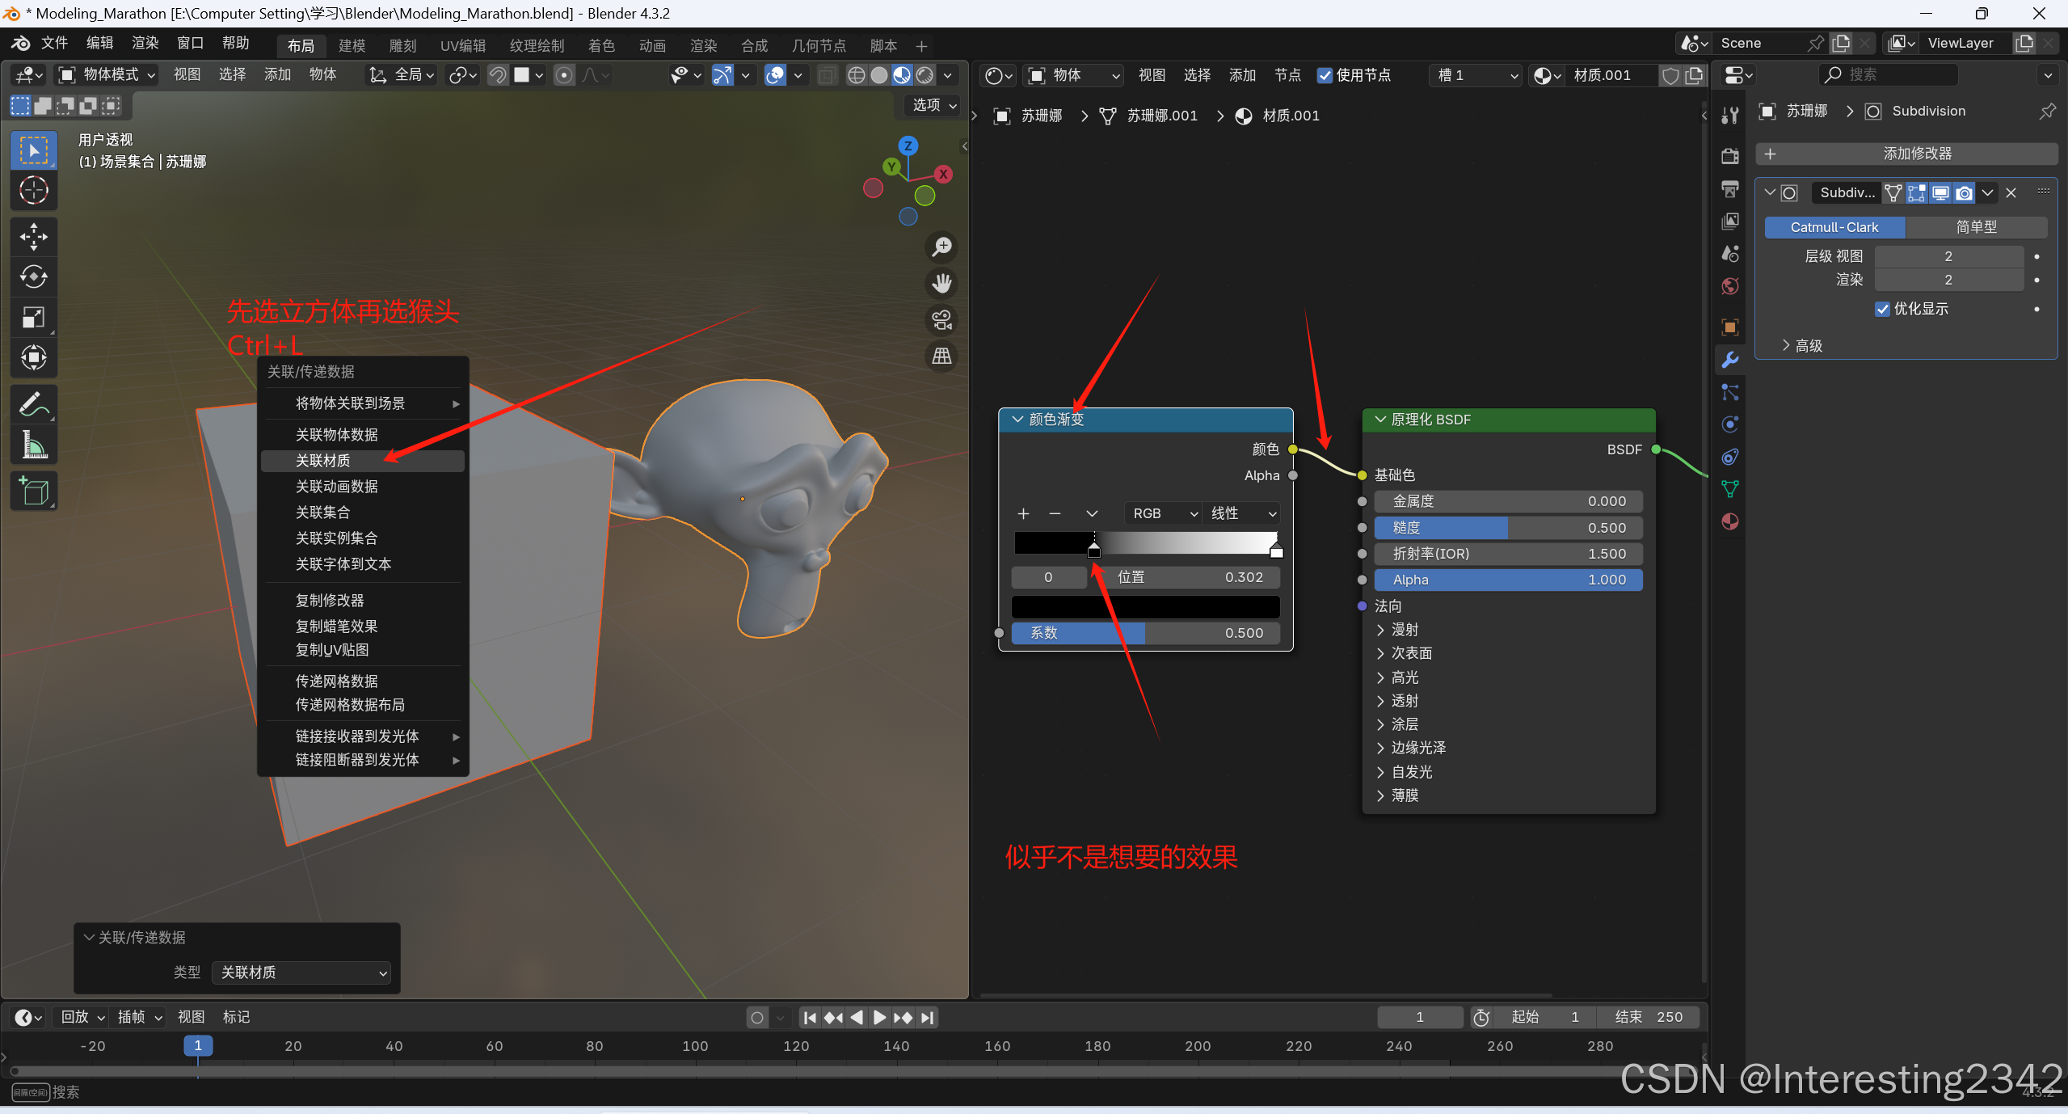Expand the 高级 section
This screenshot has height=1114, width=2068.
point(1802,346)
